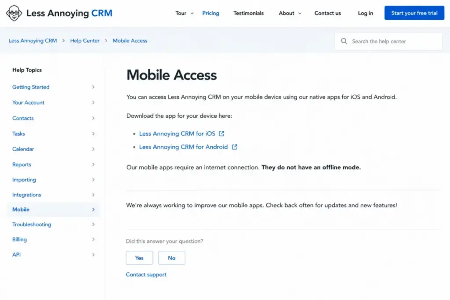
Task: Click Mobile Access breadcrumb link
Action: tap(130, 41)
